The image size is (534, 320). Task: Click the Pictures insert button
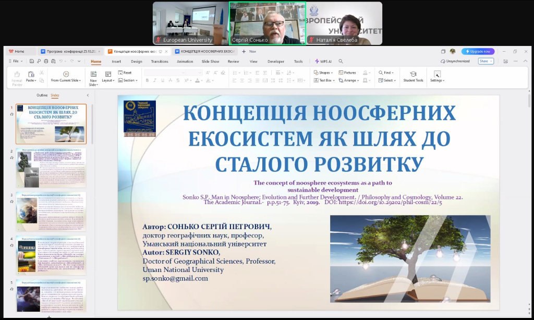pos(348,73)
